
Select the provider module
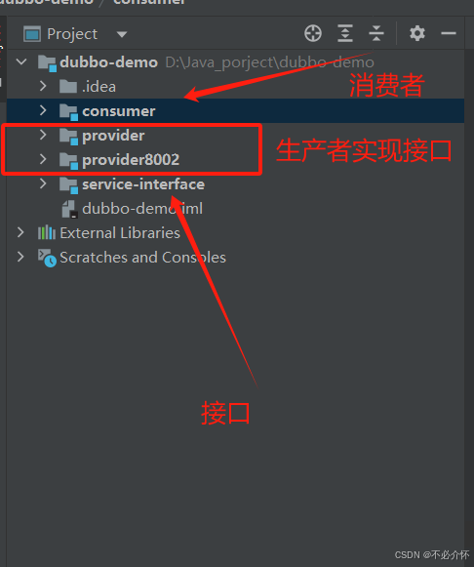[x=113, y=136]
